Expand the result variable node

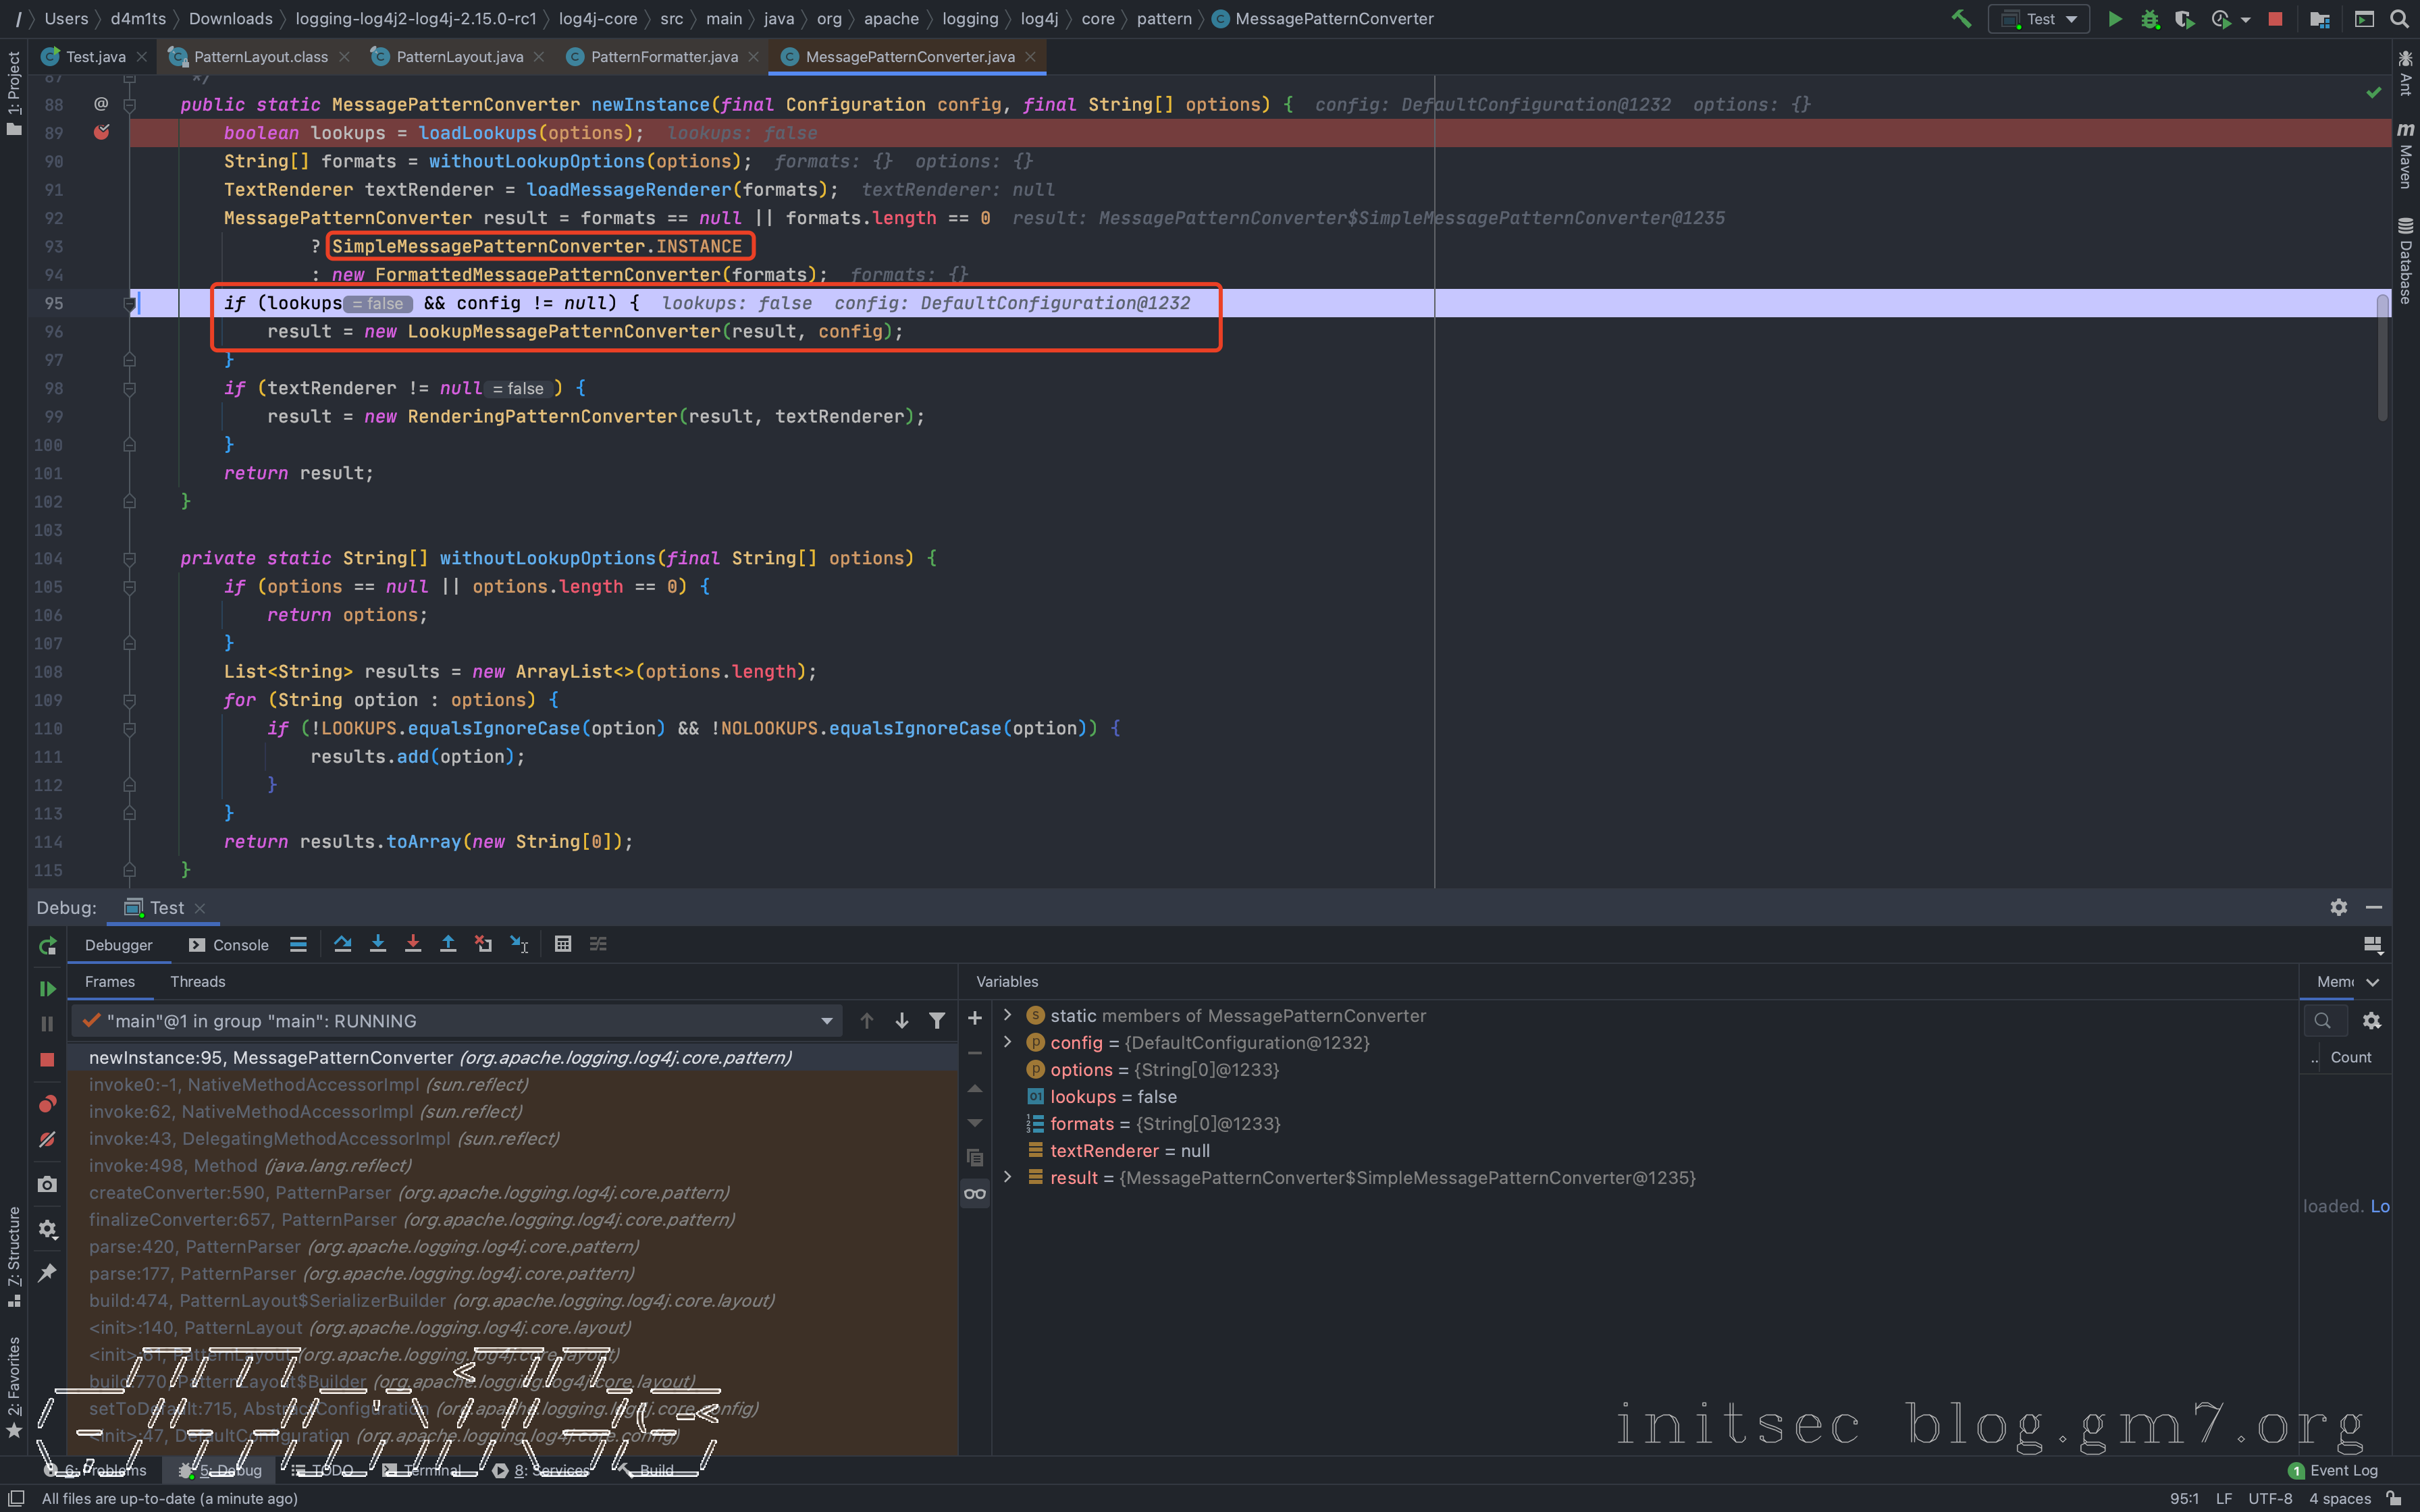click(x=1007, y=1177)
